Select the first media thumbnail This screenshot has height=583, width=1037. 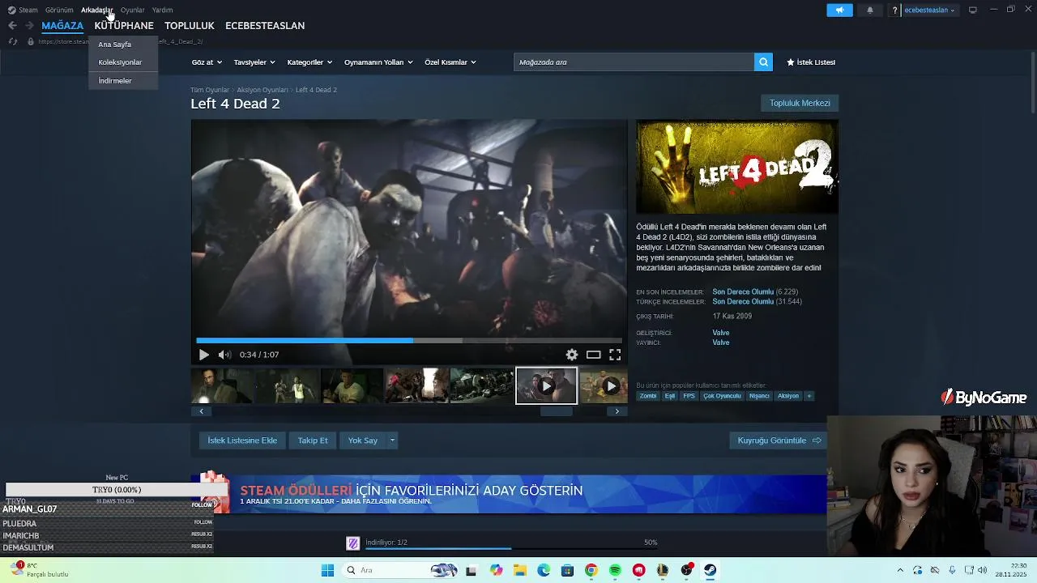coord(222,385)
